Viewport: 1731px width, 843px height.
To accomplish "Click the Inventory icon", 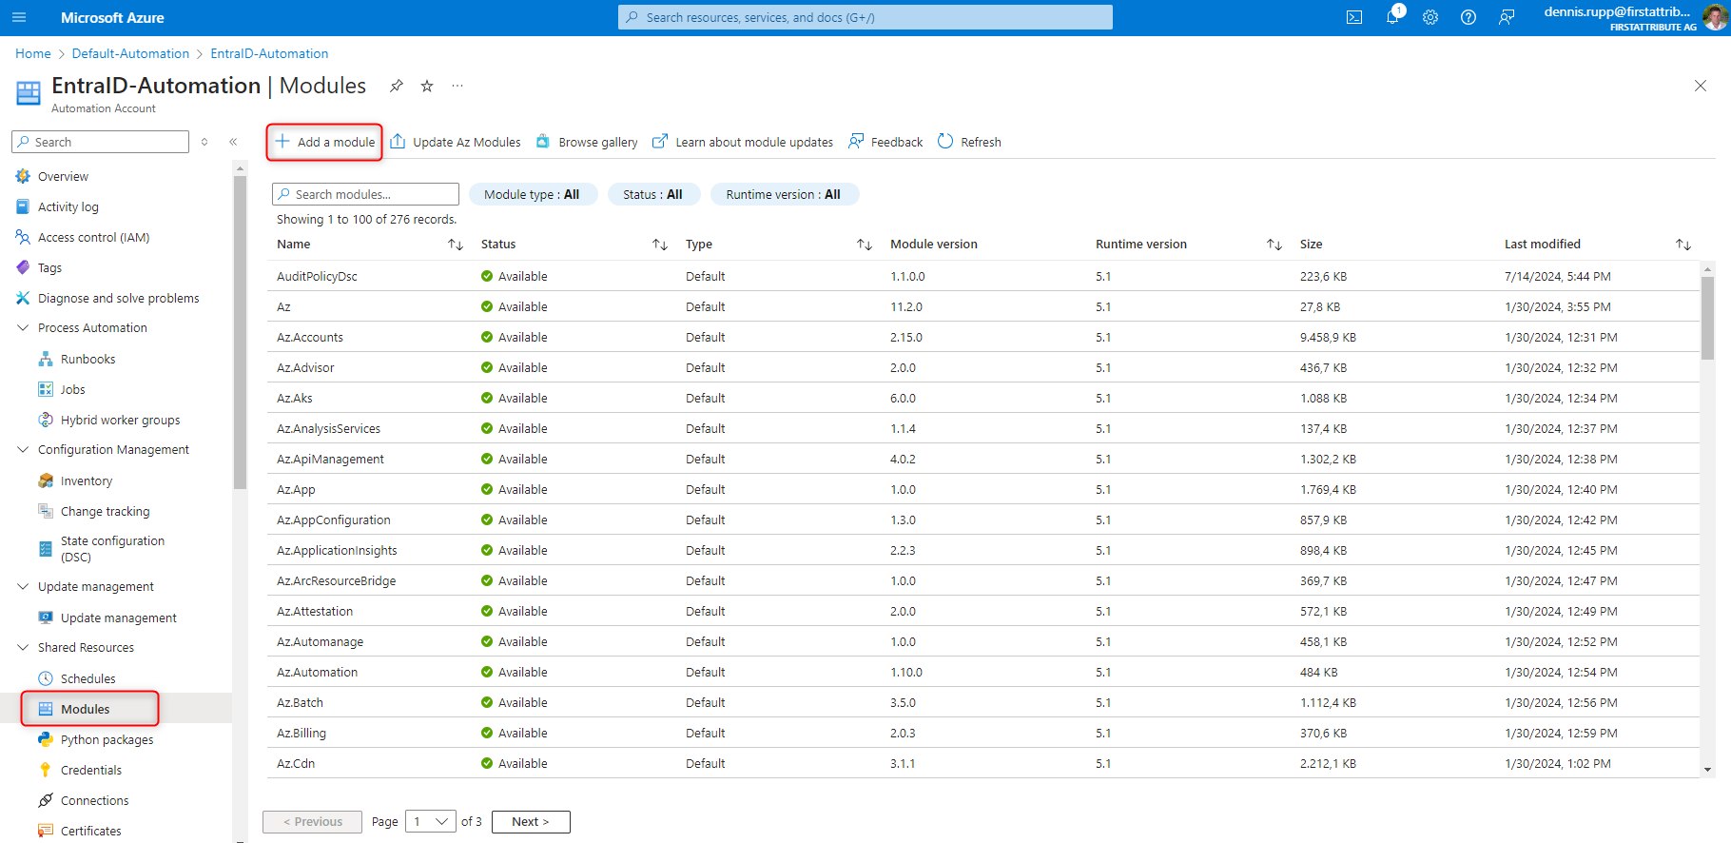I will (x=46, y=480).
